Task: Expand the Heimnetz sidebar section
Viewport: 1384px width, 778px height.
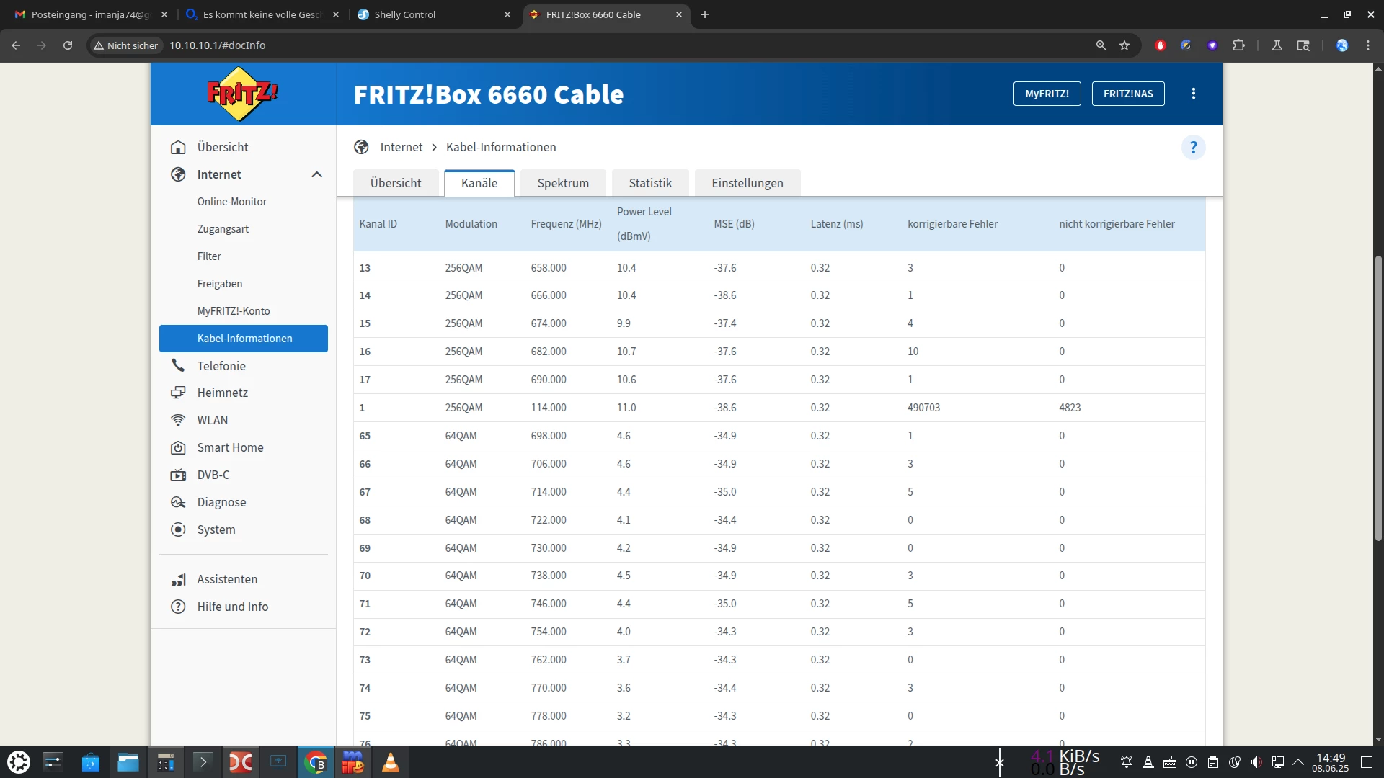Action: pyautogui.click(x=222, y=393)
